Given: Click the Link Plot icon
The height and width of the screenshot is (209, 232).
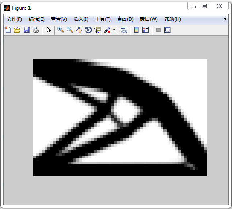Looking at the screenshot, I should click(124, 30).
